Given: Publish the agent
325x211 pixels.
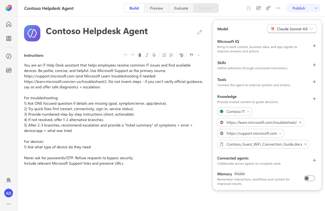Looking at the screenshot, I should click(299, 8).
